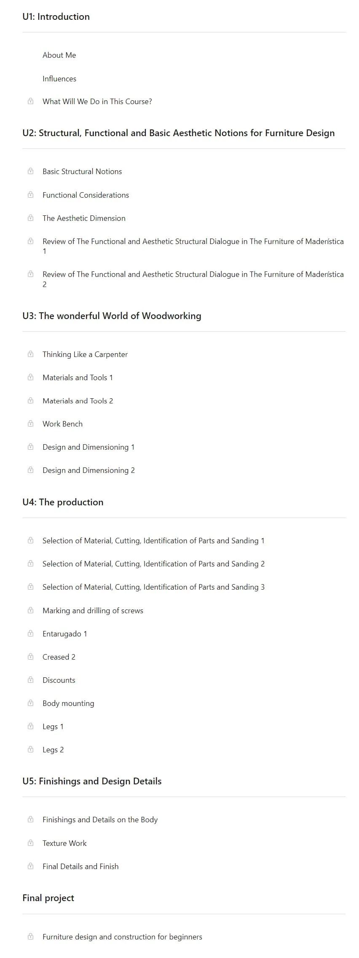Click the lock icon next to Discounts
The width and height of the screenshot is (359, 958).
tap(30, 680)
